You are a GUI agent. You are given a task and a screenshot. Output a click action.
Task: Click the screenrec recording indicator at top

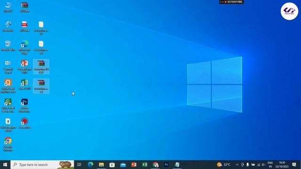click(x=231, y=2)
